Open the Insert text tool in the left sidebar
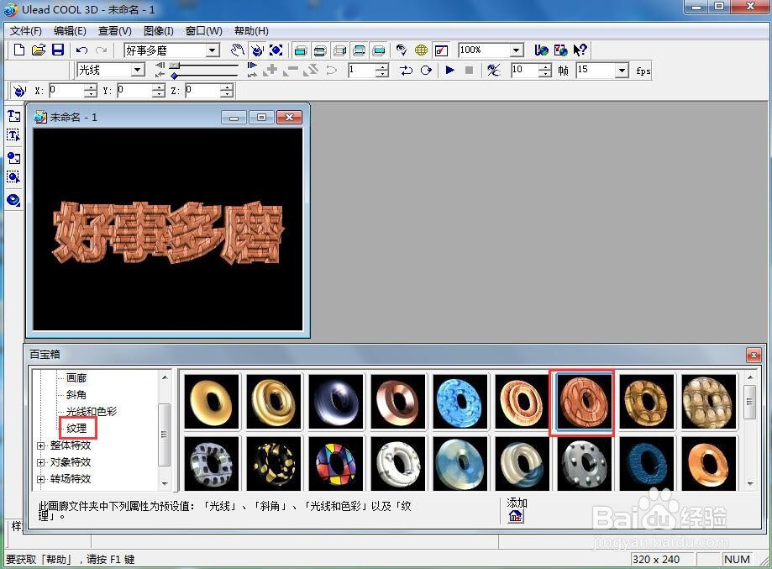 [13, 116]
